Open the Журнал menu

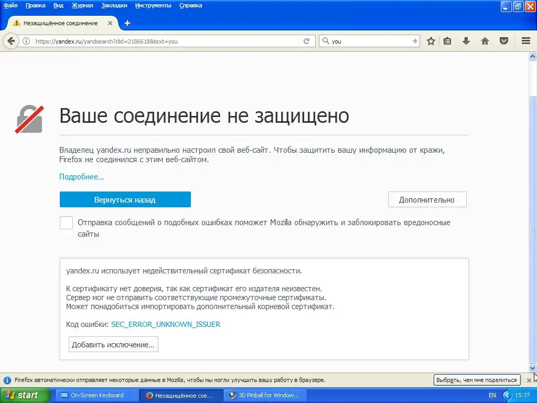[82, 5]
